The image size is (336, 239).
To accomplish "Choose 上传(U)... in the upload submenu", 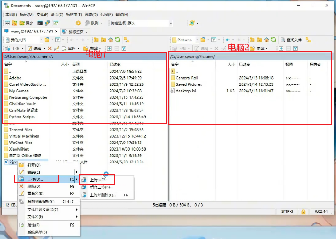I will point(107,180).
